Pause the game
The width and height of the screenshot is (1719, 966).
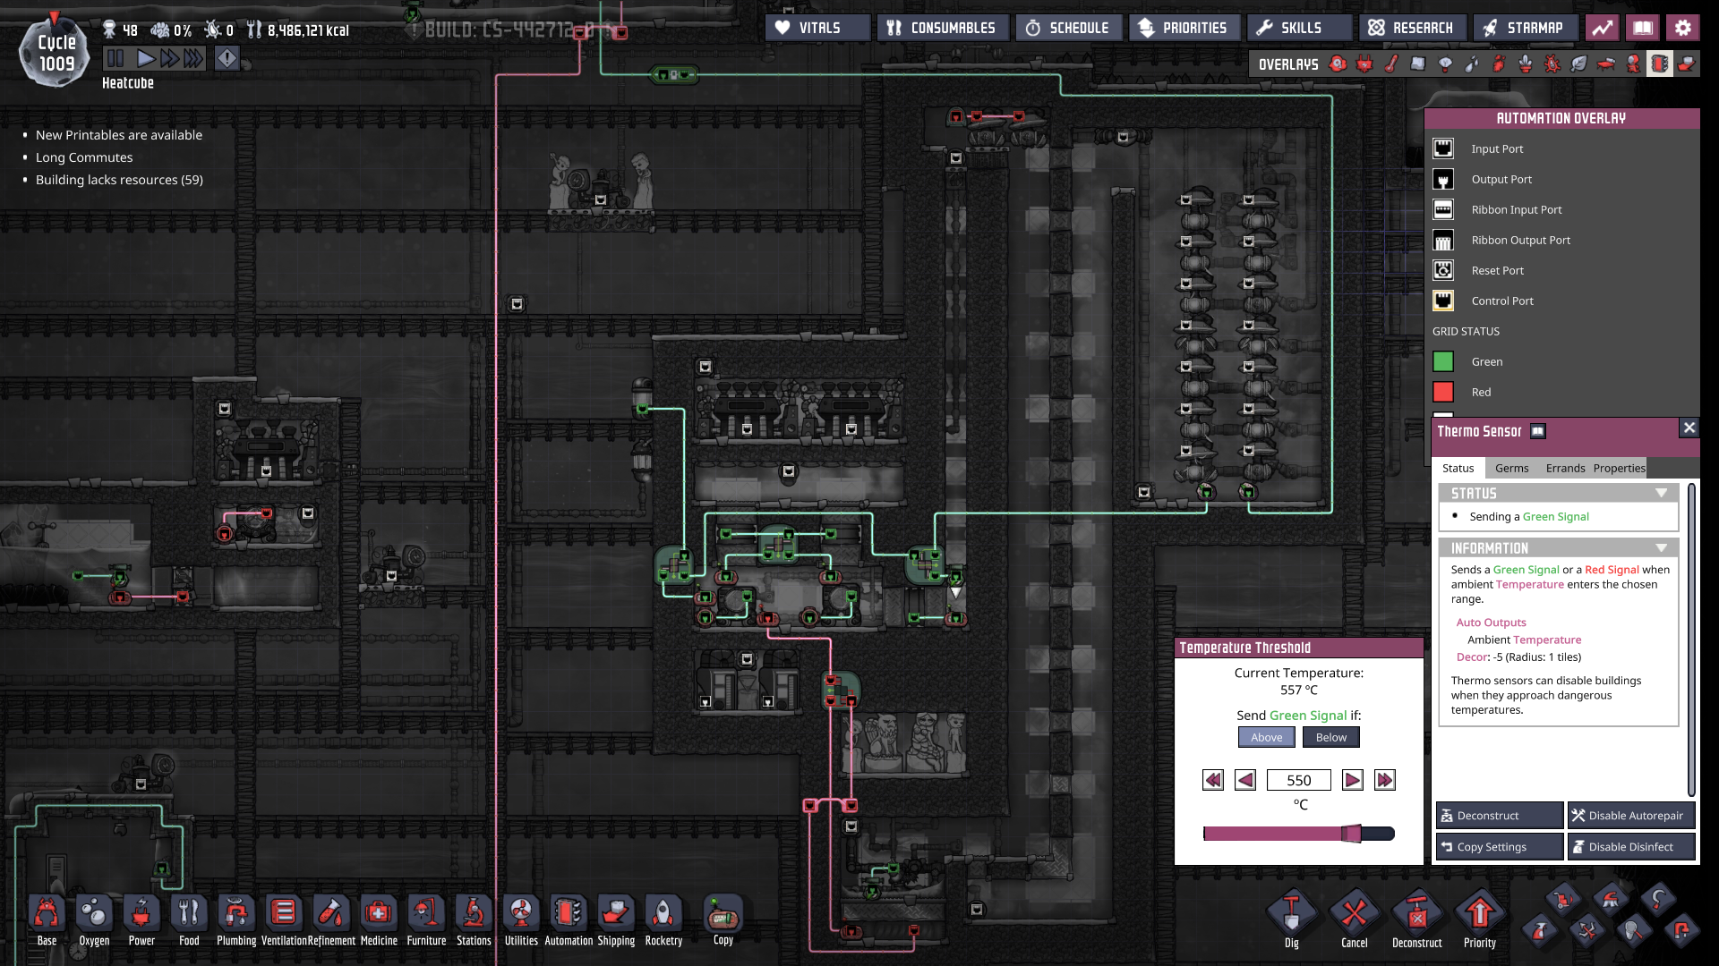(x=115, y=59)
